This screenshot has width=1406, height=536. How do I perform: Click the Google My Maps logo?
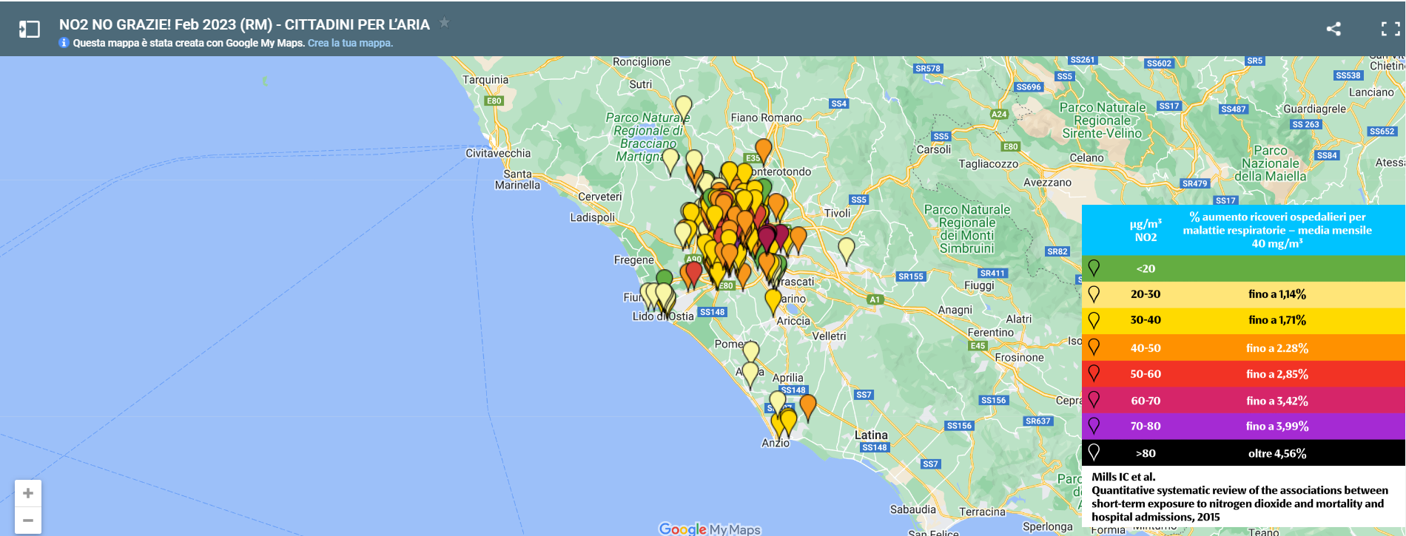[x=709, y=529]
